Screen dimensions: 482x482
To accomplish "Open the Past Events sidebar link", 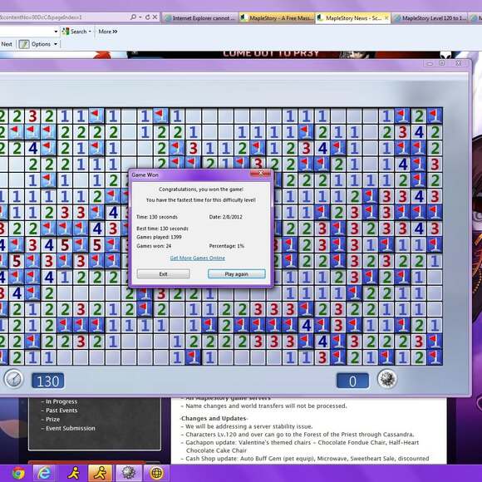I will 61,411.
